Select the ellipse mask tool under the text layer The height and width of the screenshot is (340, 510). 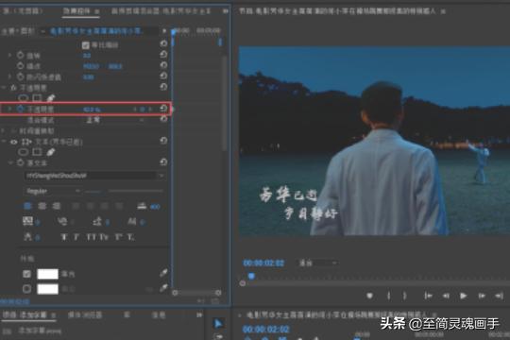click(23, 152)
